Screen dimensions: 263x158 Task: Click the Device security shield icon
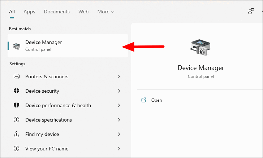pos(17,91)
